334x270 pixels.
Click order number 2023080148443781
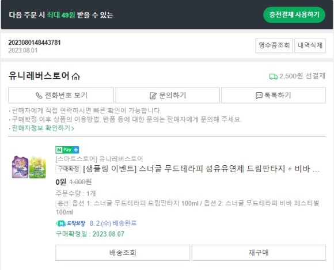[x=35, y=43]
